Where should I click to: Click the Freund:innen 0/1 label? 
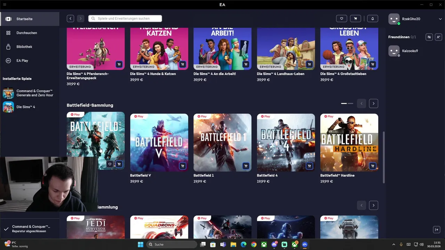point(402,37)
